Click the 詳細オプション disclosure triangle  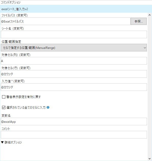2,143
